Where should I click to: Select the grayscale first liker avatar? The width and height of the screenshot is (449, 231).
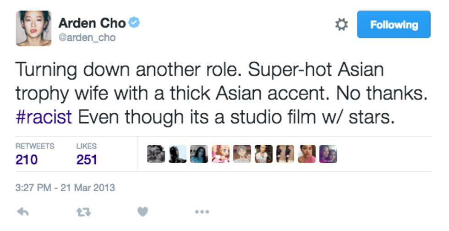click(156, 154)
